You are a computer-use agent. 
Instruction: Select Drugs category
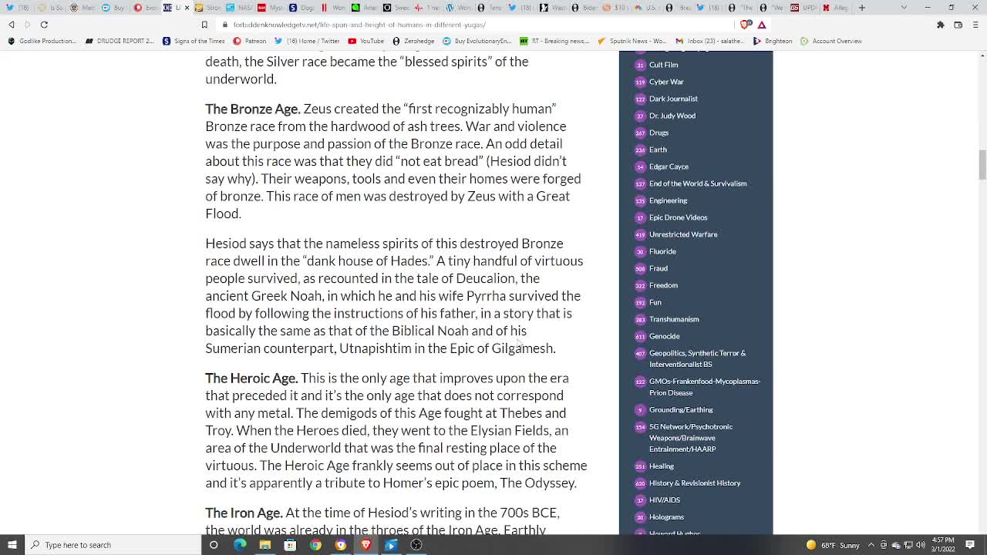click(659, 133)
